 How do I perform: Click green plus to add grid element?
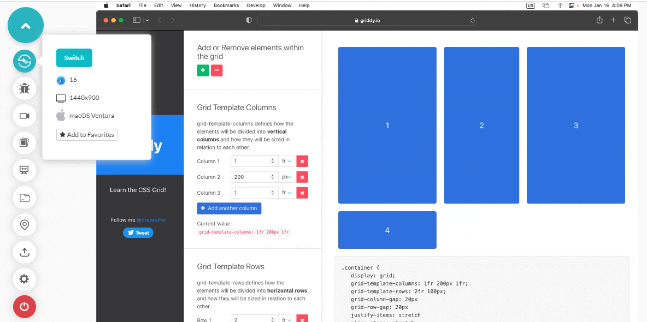point(203,70)
